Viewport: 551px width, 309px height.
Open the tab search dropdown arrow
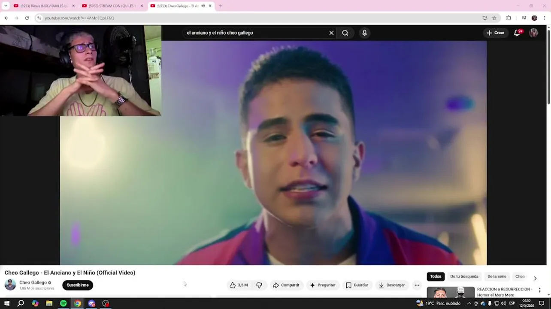coord(6,6)
